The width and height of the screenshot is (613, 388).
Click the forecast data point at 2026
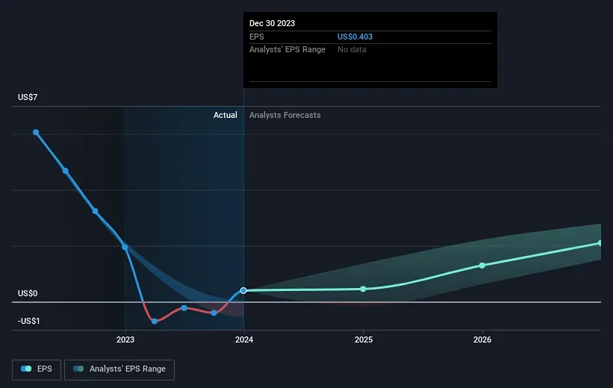(x=482, y=265)
